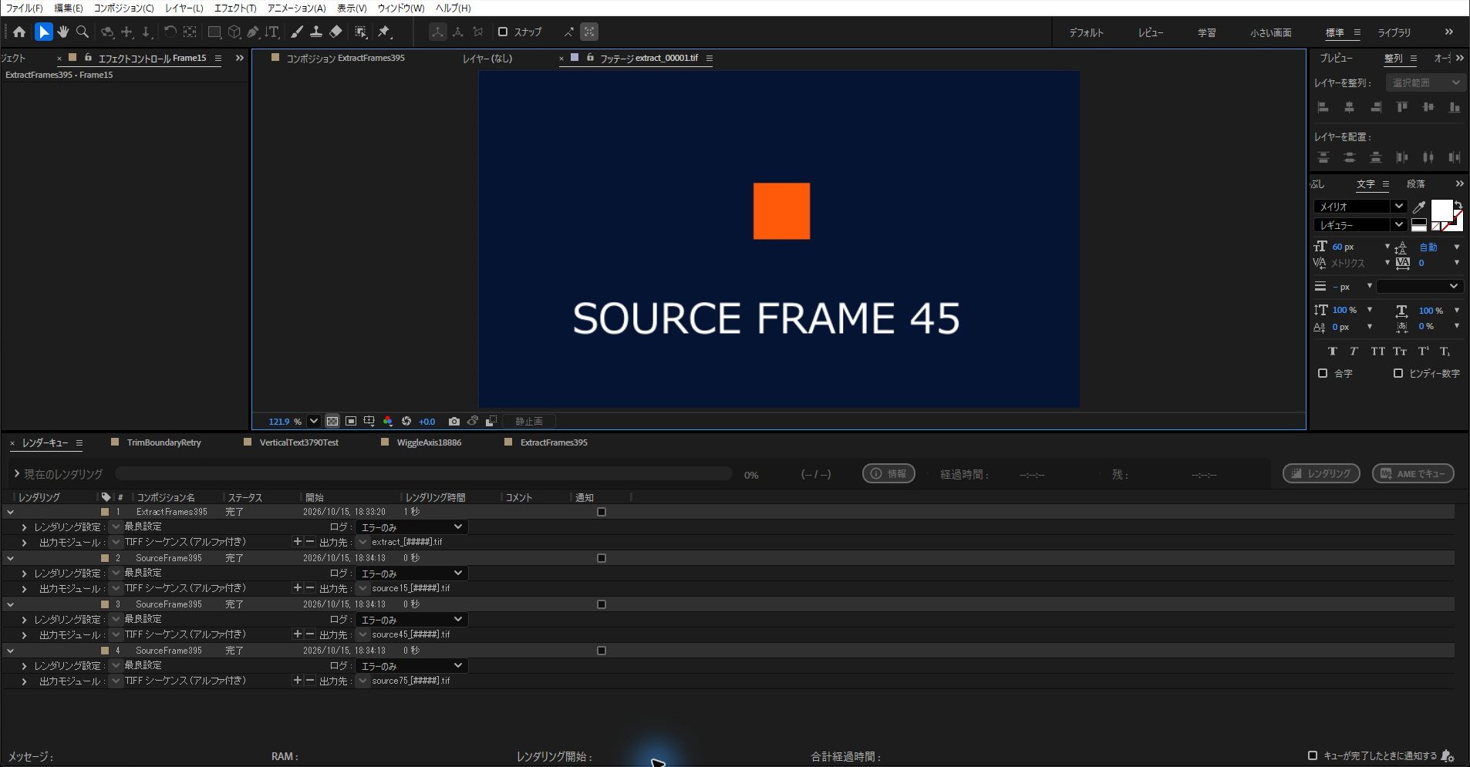Click the Faux Italic T icon
The height and width of the screenshot is (767, 1470).
1354,352
